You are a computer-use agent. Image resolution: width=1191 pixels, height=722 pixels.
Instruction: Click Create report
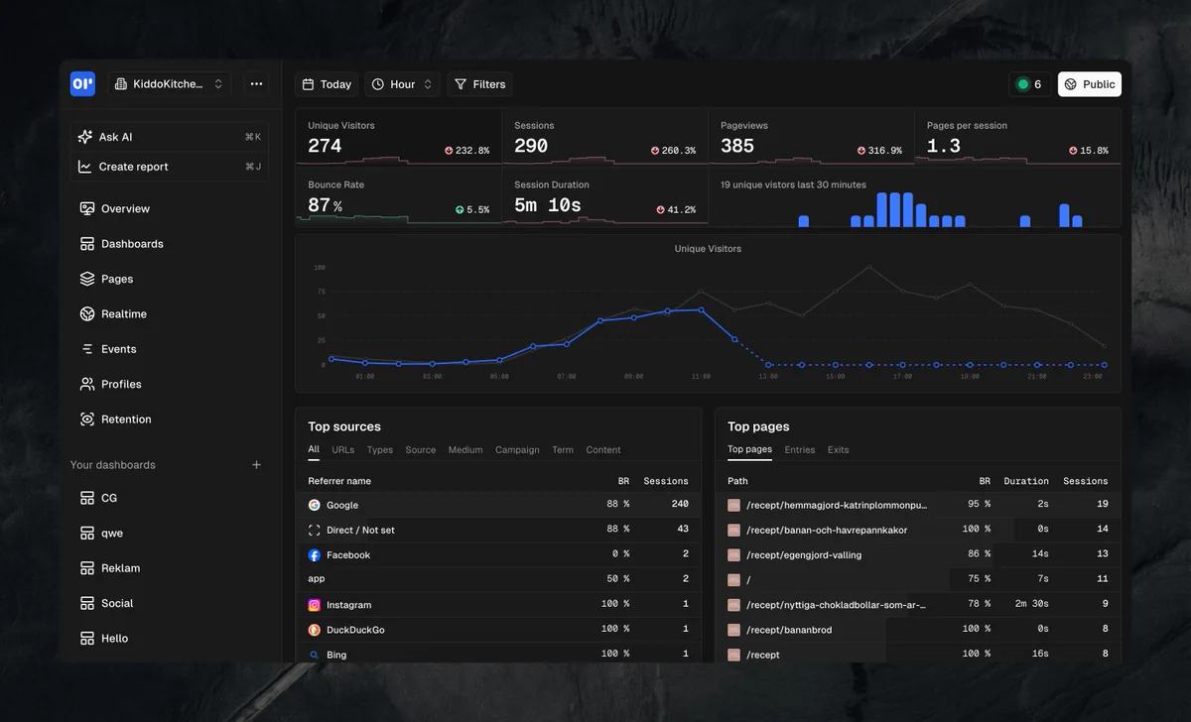tap(169, 167)
